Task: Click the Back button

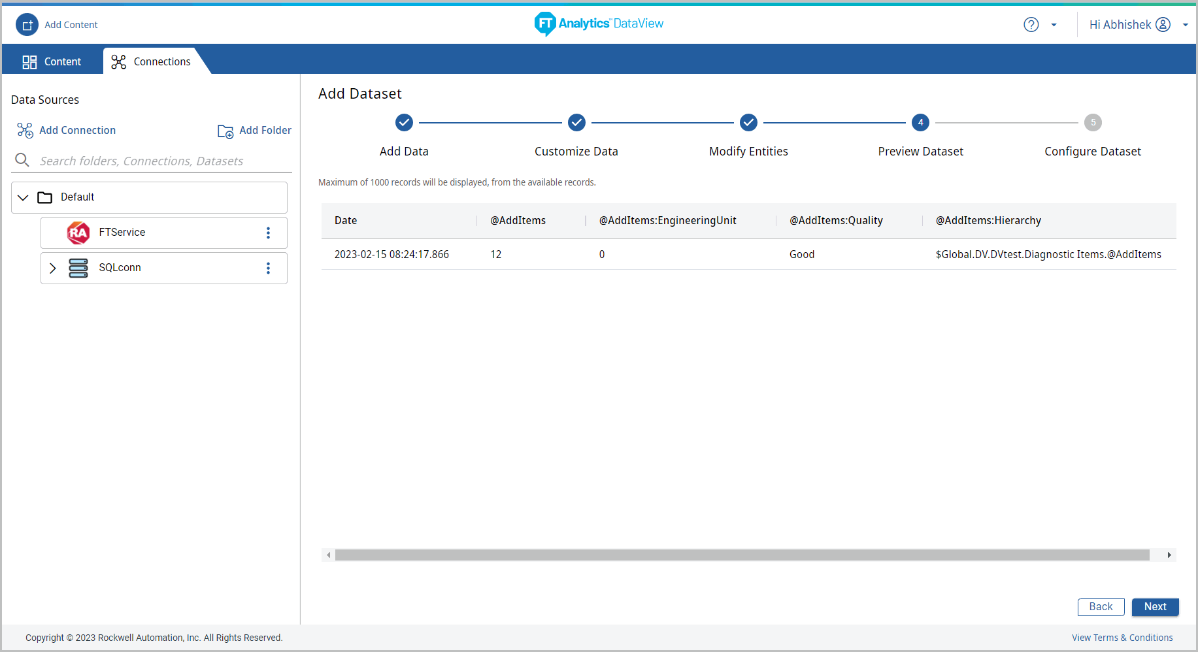Action: click(x=1101, y=607)
